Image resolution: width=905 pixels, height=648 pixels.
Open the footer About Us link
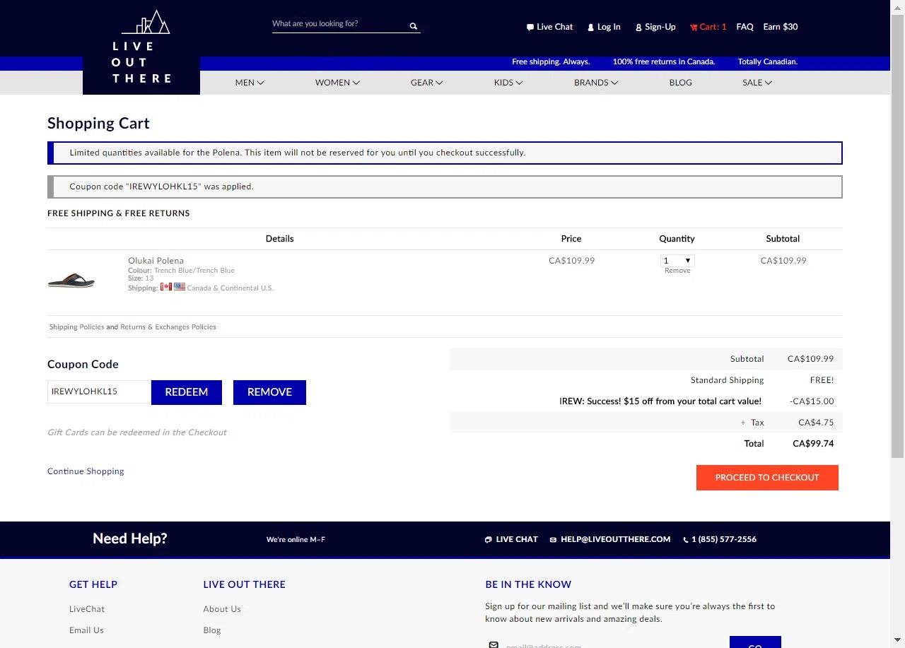(222, 609)
